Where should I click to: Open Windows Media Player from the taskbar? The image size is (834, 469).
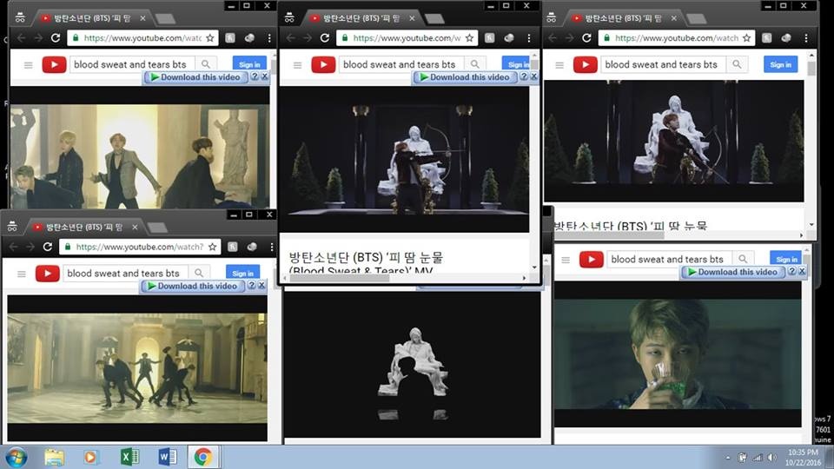pyautogui.click(x=91, y=457)
